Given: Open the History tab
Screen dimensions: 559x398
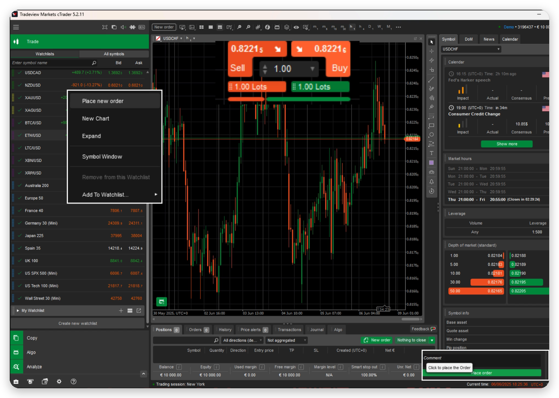Looking at the screenshot, I should [x=225, y=330].
